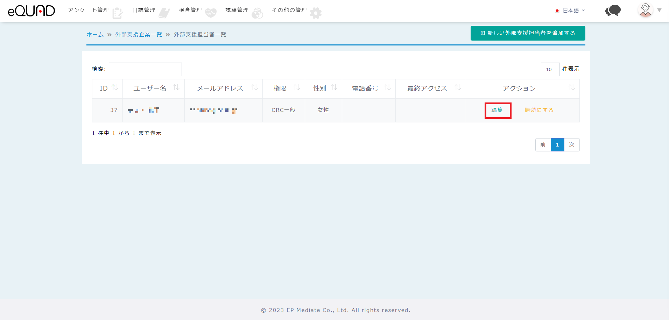Viewport: 669px width, 320px height.
Task: Sort by ユーザー名 column arrows
Action: click(x=176, y=88)
